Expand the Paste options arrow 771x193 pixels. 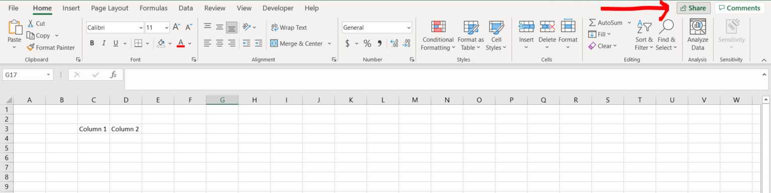tap(14, 48)
